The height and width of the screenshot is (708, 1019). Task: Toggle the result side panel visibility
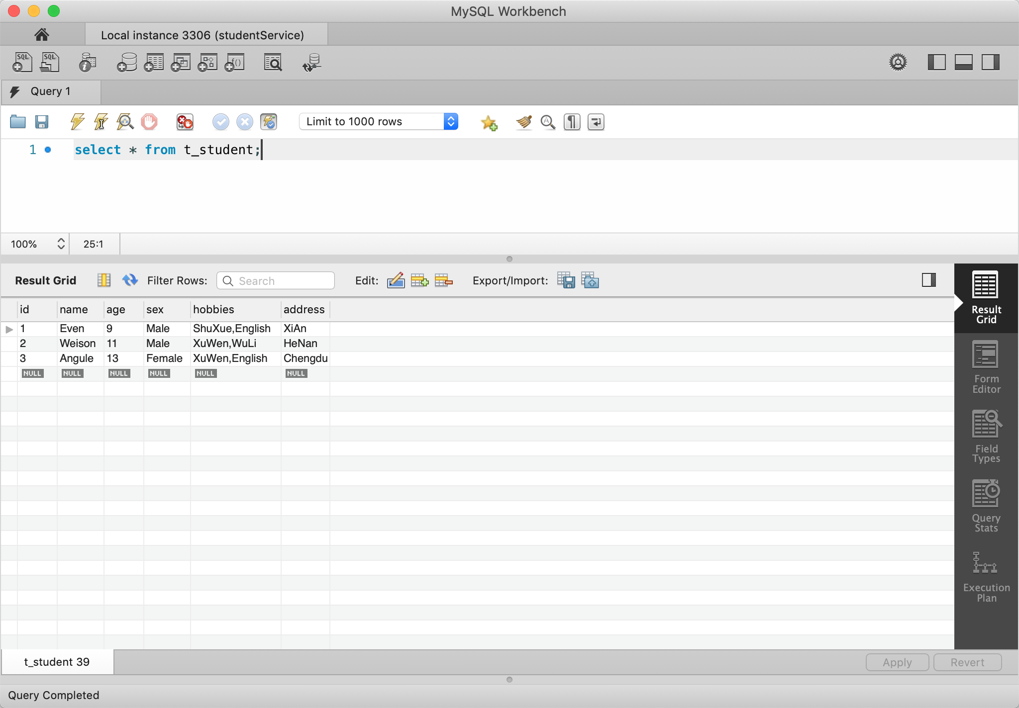[929, 280]
